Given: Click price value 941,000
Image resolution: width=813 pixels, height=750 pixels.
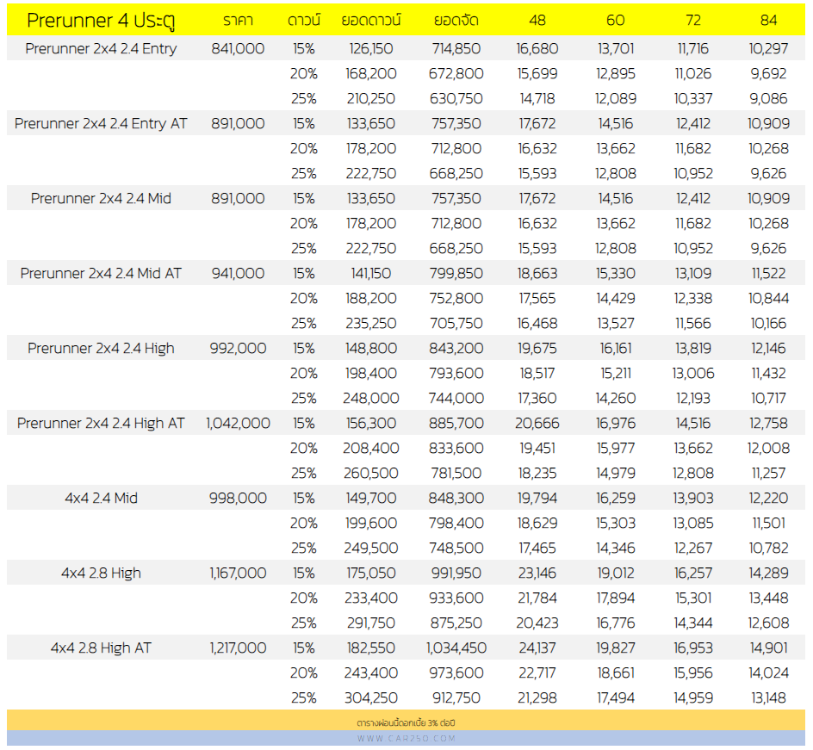Looking at the screenshot, I should tap(238, 273).
